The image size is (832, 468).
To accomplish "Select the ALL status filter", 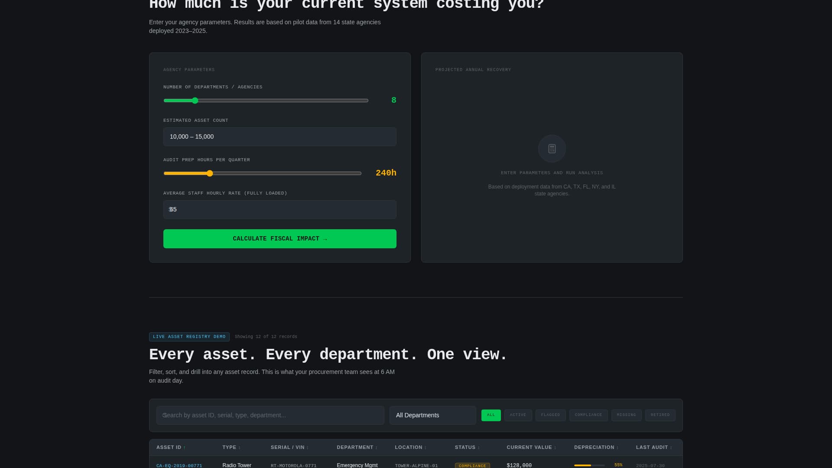I will (491, 415).
